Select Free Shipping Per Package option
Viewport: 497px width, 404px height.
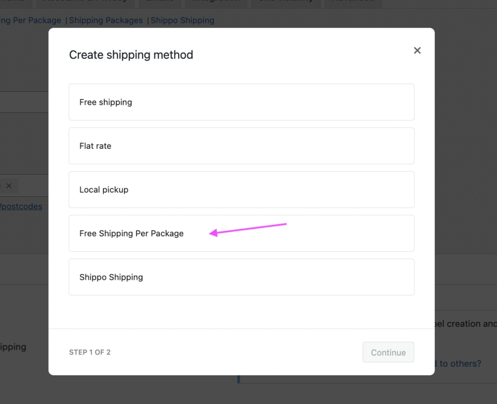click(241, 233)
